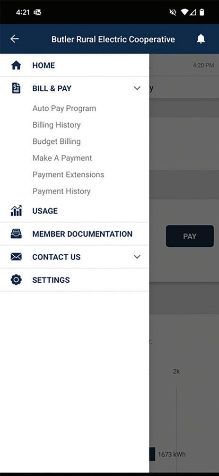Tap the Member Documentation inbox tray icon
The image size is (219, 476).
[x=16, y=234]
